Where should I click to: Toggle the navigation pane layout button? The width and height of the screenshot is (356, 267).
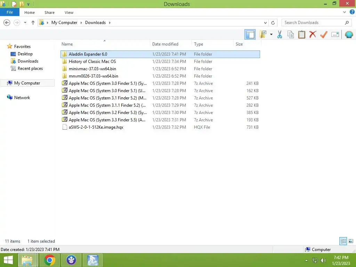pyautogui.click(x=250, y=34)
